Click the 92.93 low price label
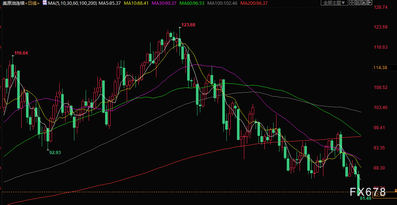Viewport: 397px width, 205px height. point(55,152)
